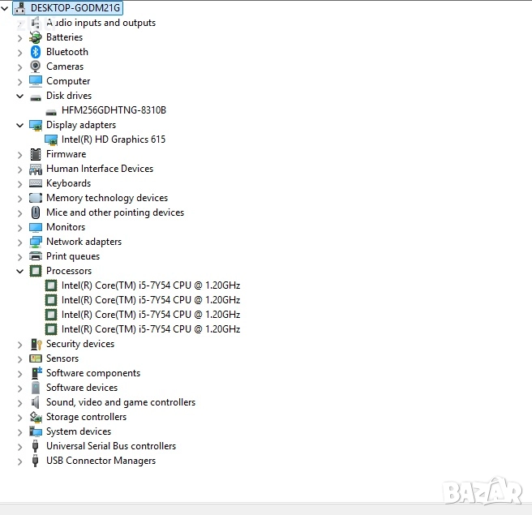Click the Print queues printer icon
Image resolution: width=532 pixels, height=515 pixels.
click(x=36, y=256)
